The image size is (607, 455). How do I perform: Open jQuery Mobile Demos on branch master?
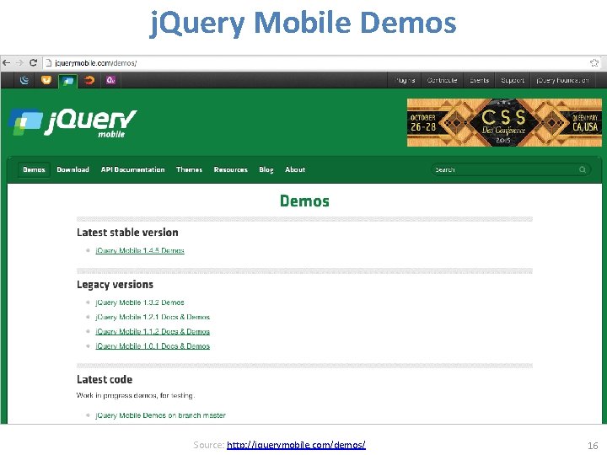click(160, 415)
